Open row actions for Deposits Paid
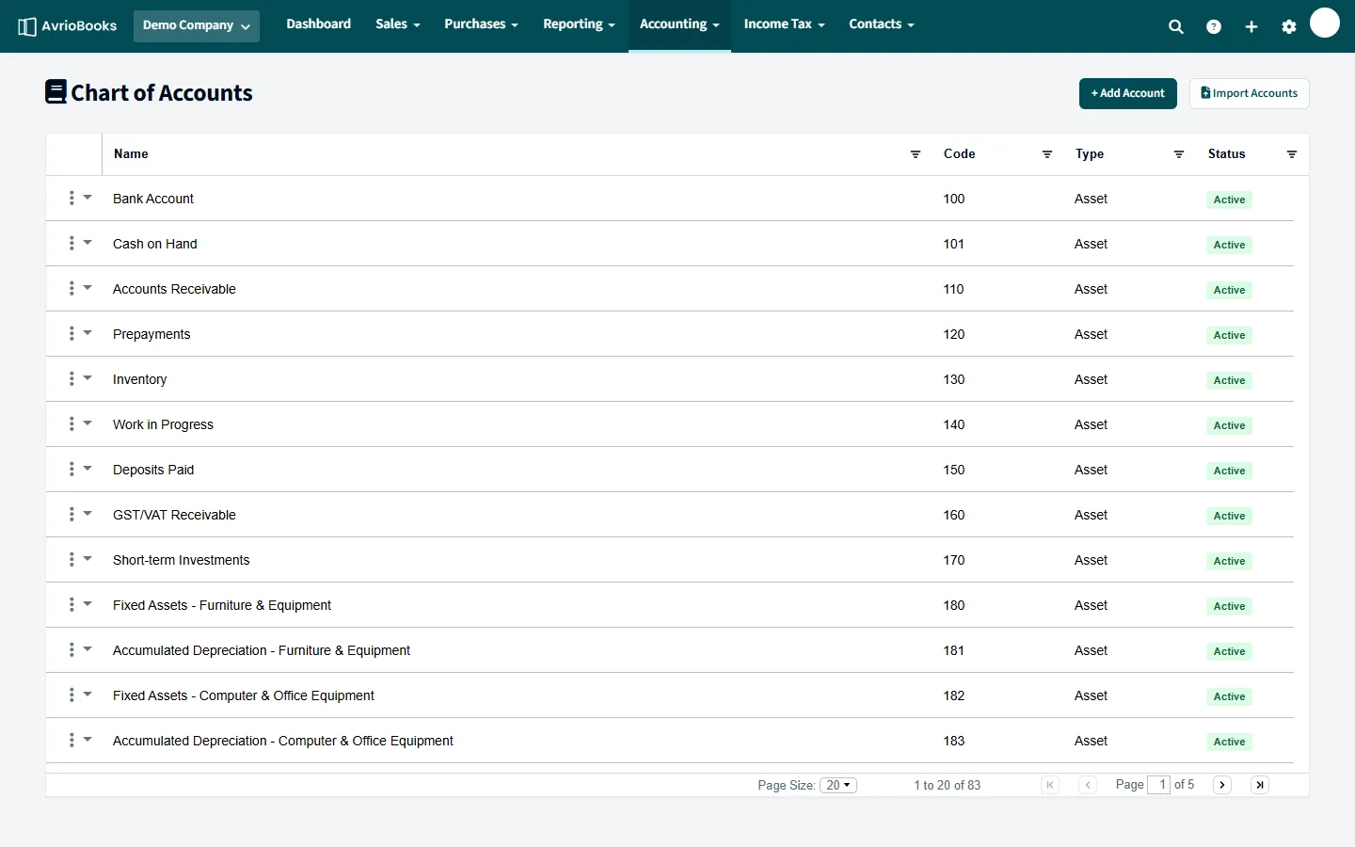 [x=79, y=470]
